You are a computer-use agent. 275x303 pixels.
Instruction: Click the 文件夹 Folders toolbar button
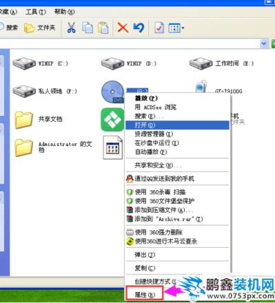tap(40, 28)
